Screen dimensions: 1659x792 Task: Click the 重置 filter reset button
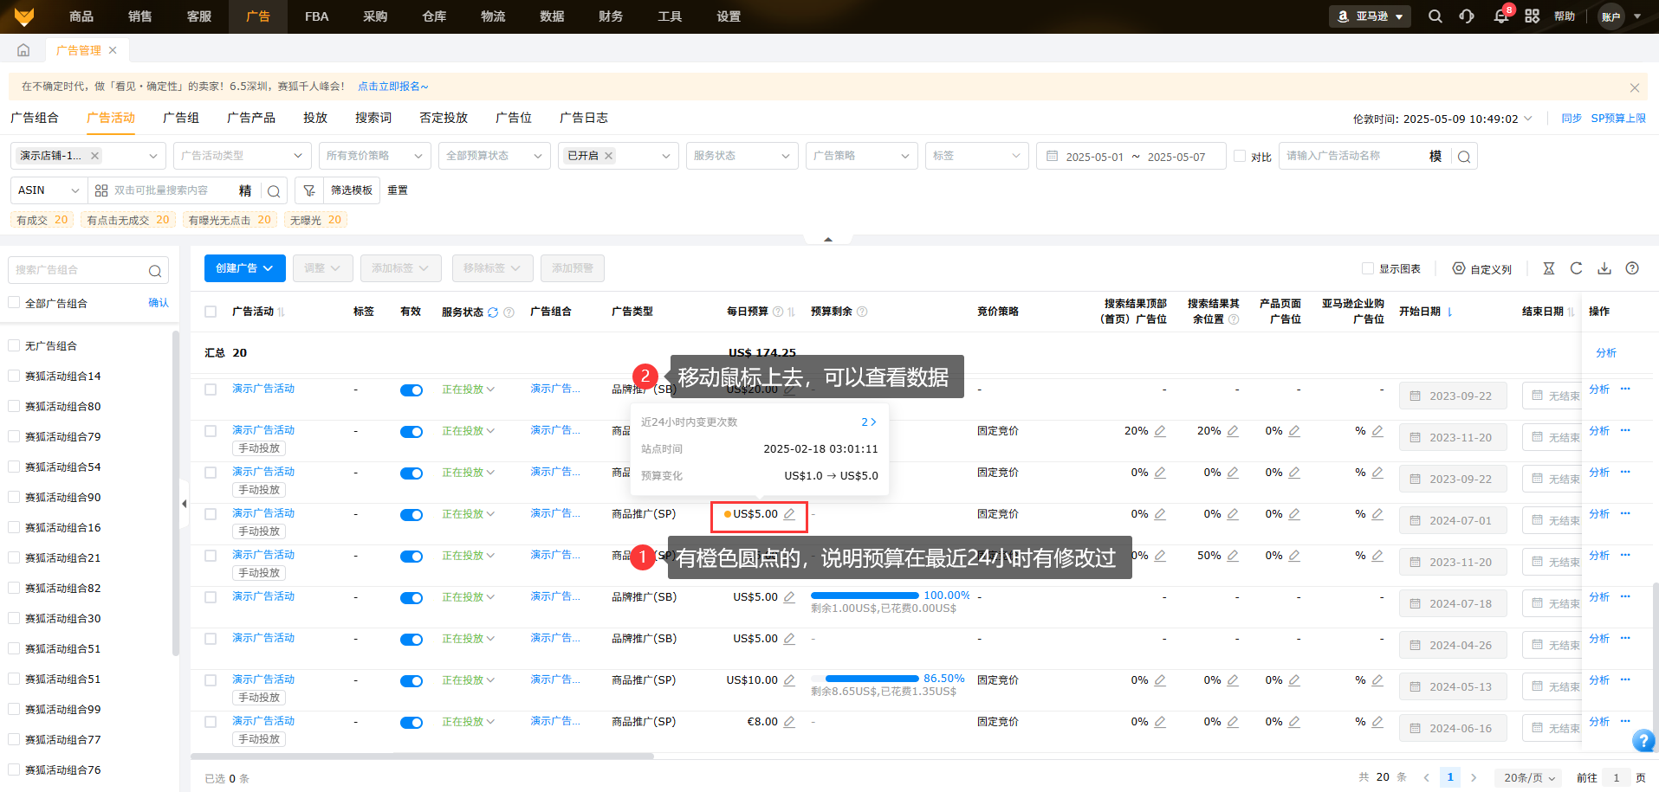tap(398, 190)
